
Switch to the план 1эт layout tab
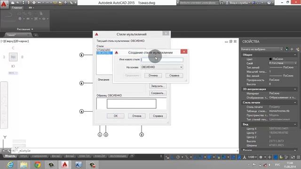click(x=84, y=156)
